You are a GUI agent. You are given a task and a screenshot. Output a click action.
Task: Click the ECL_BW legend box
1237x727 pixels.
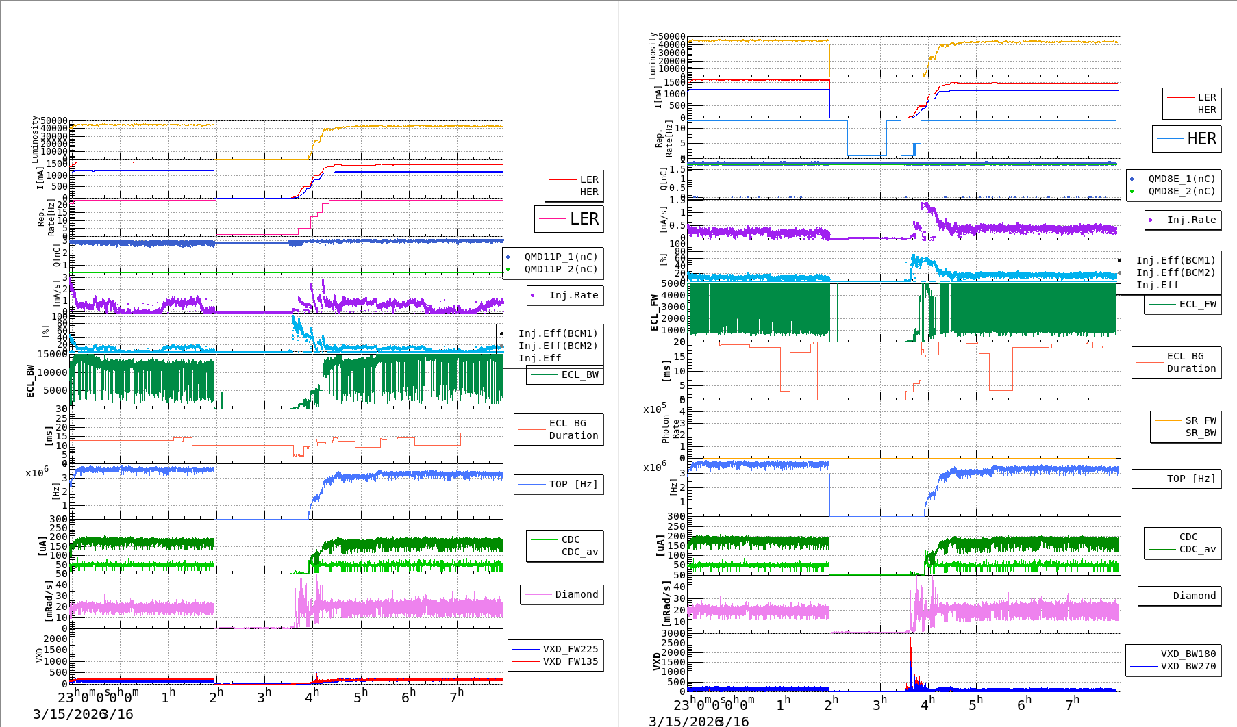point(565,375)
